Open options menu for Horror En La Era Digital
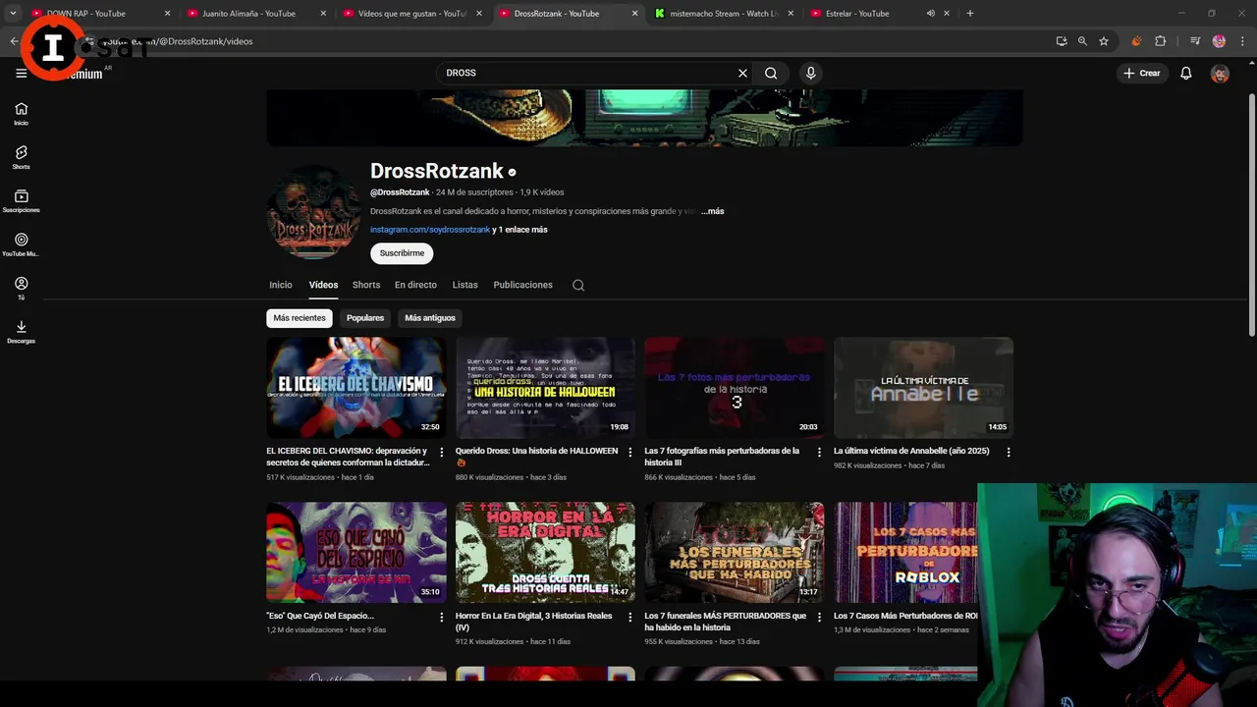 [x=630, y=618]
